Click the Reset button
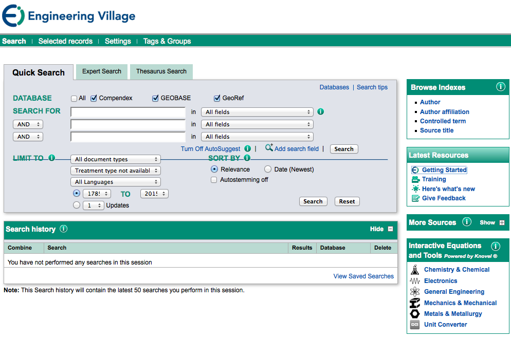Image resolution: width=511 pixels, height=339 pixels. [x=347, y=201]
